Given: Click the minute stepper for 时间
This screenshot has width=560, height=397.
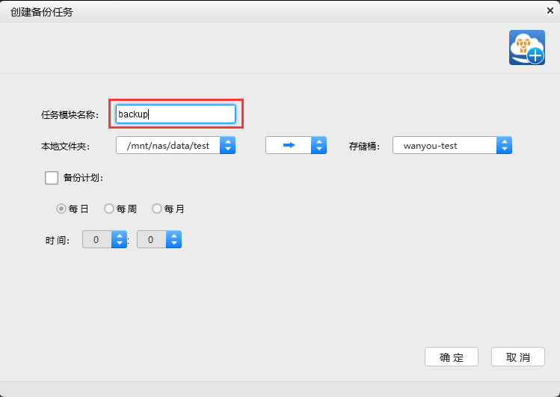Looking at the screenshot, I should 173,239.
